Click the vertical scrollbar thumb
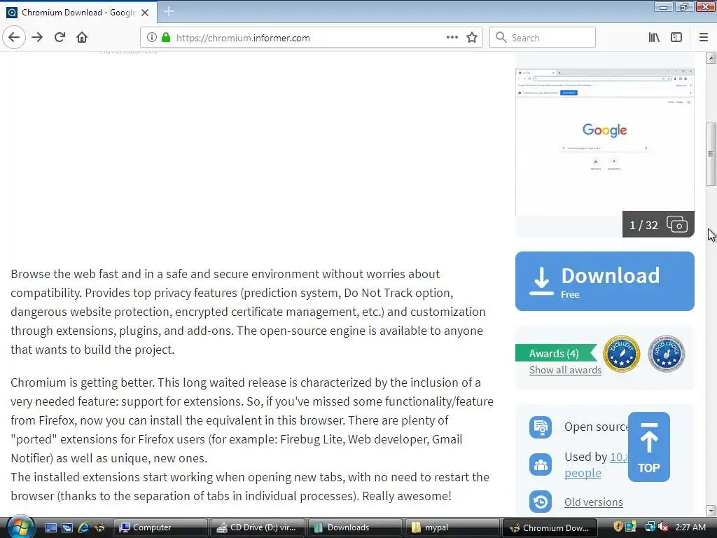 [x=711, y=153]
